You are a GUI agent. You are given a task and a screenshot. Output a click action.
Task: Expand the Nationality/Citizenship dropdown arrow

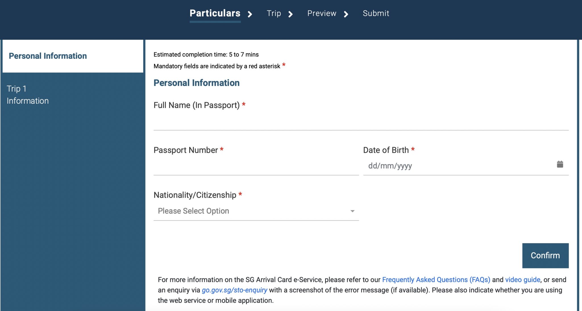[352, 211]
